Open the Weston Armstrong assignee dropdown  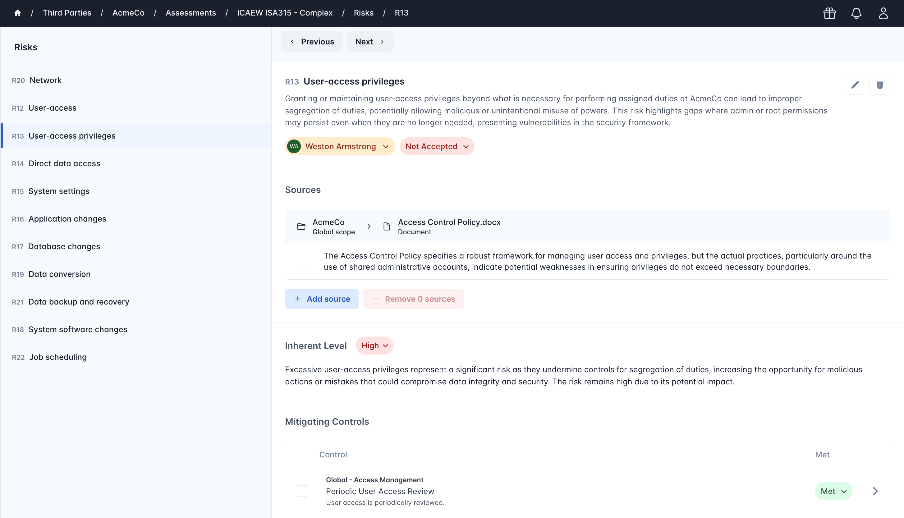coord(340,146)
